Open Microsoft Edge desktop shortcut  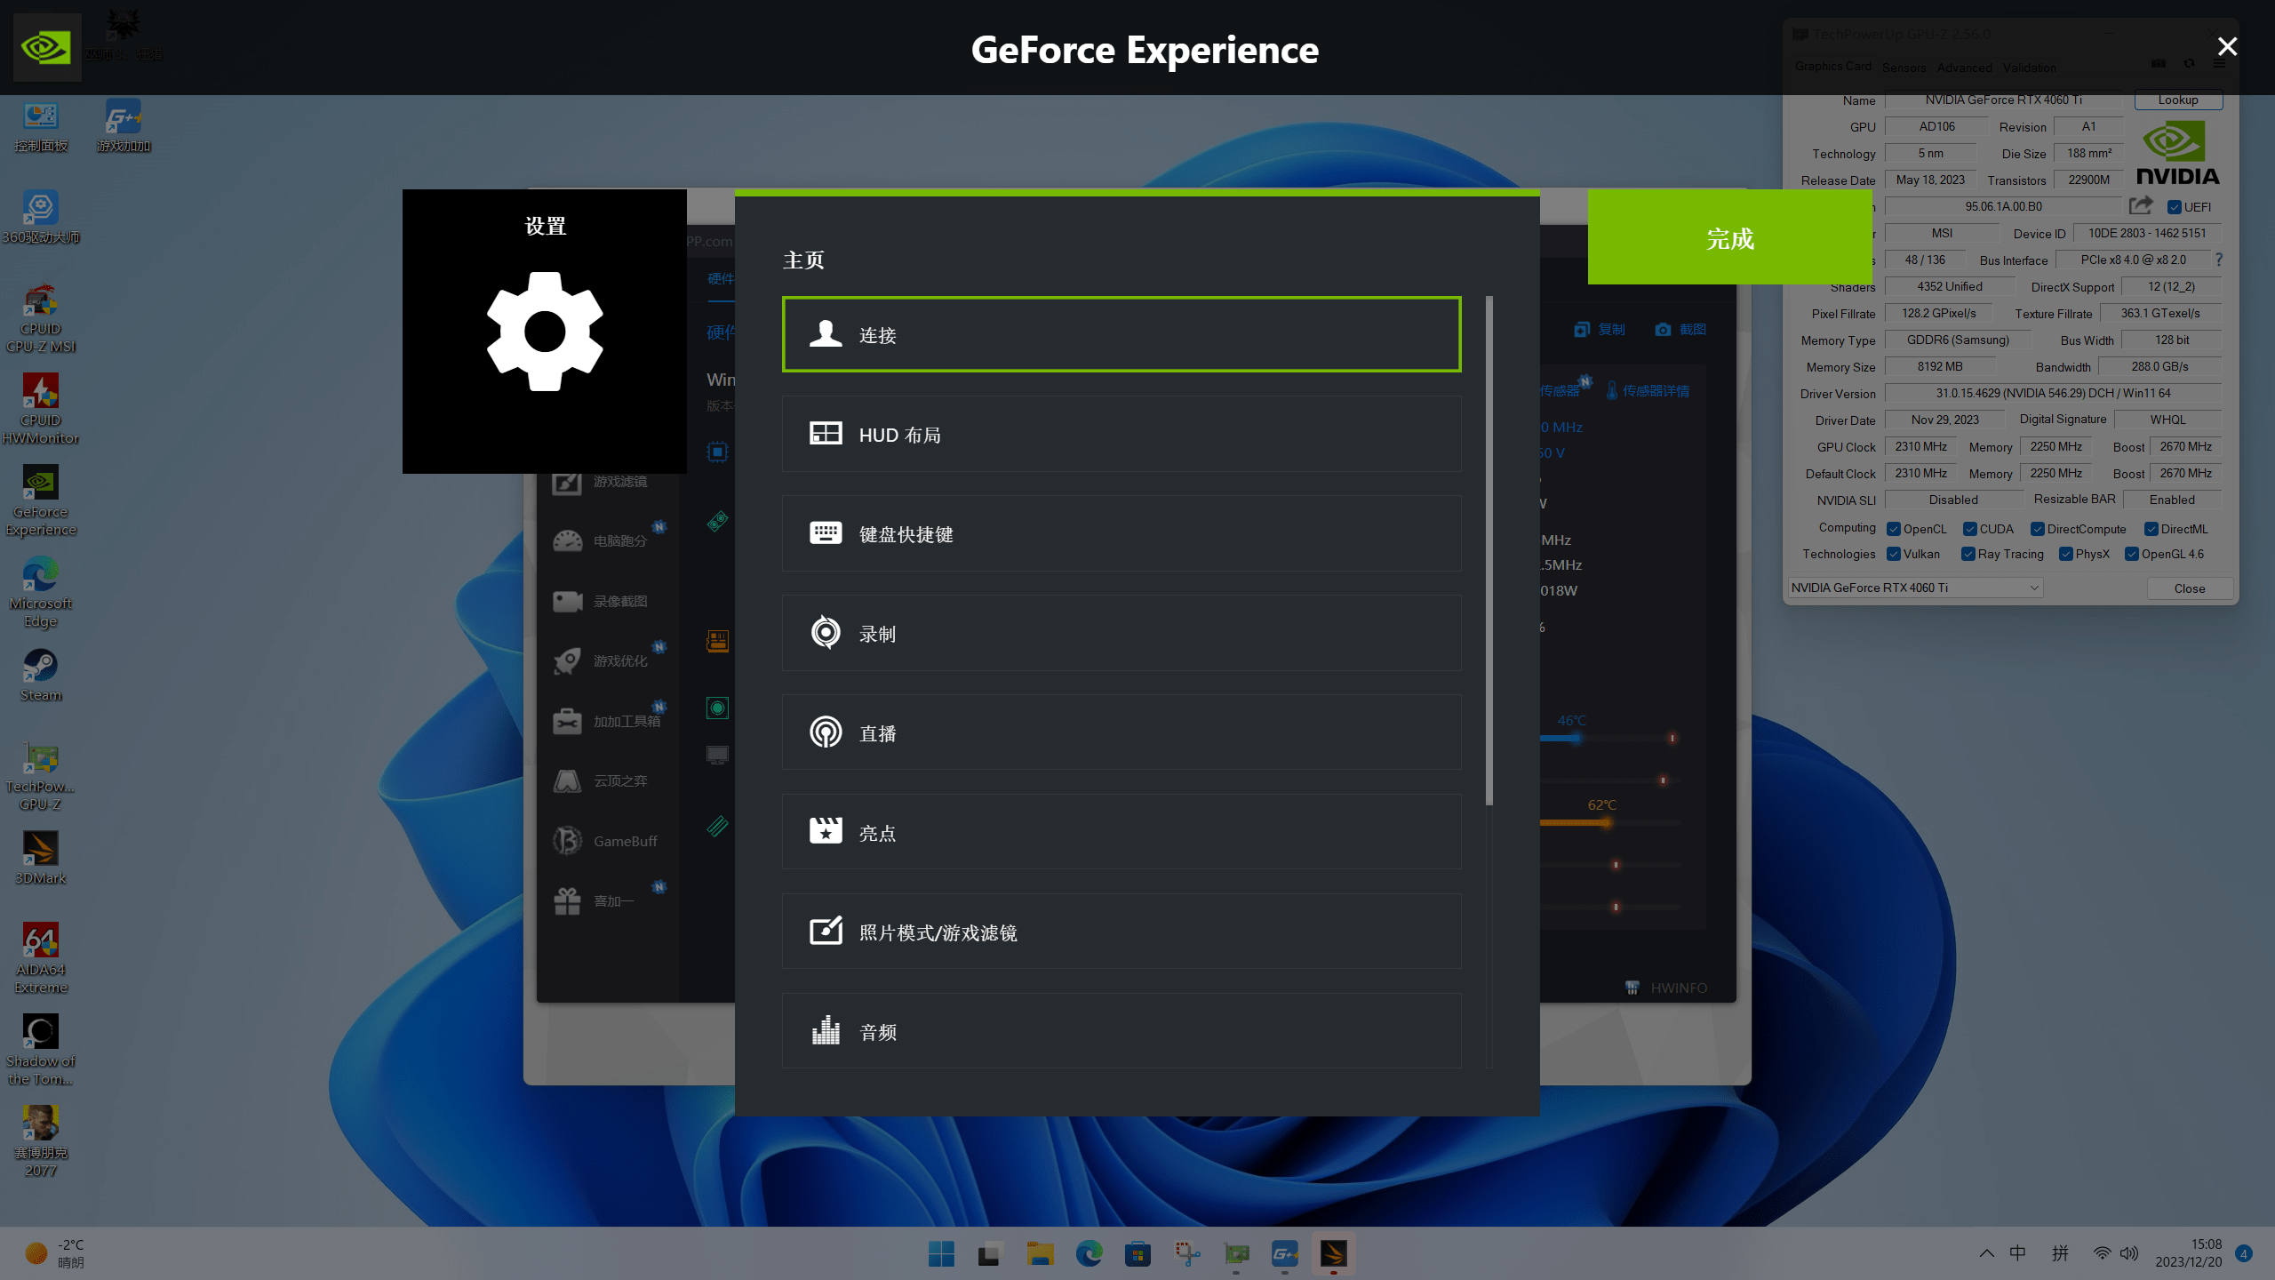coord(41,594)
